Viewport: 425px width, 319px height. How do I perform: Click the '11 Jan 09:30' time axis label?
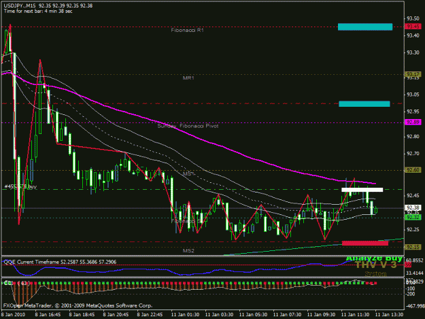[321, 314]
